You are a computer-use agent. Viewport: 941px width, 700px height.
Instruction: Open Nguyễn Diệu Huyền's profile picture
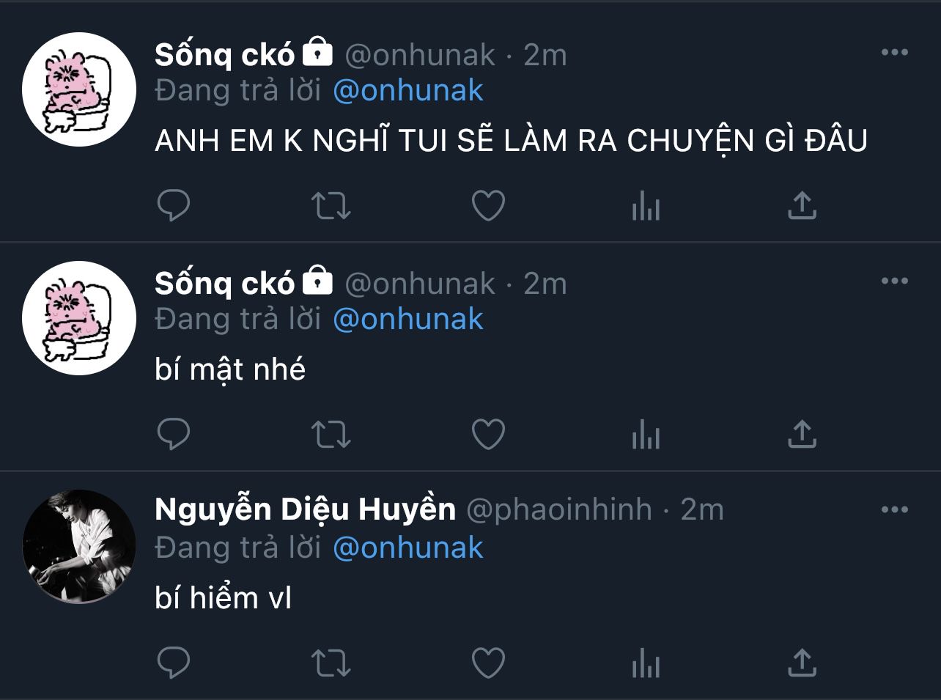[x=79, y=546]
